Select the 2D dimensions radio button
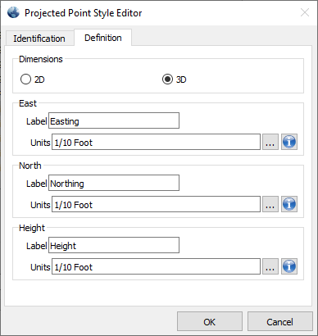This screenshot has height=336, width=318. coord(25,79)
